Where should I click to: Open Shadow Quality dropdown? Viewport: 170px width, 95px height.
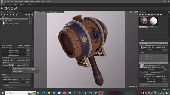coord(15,80)
